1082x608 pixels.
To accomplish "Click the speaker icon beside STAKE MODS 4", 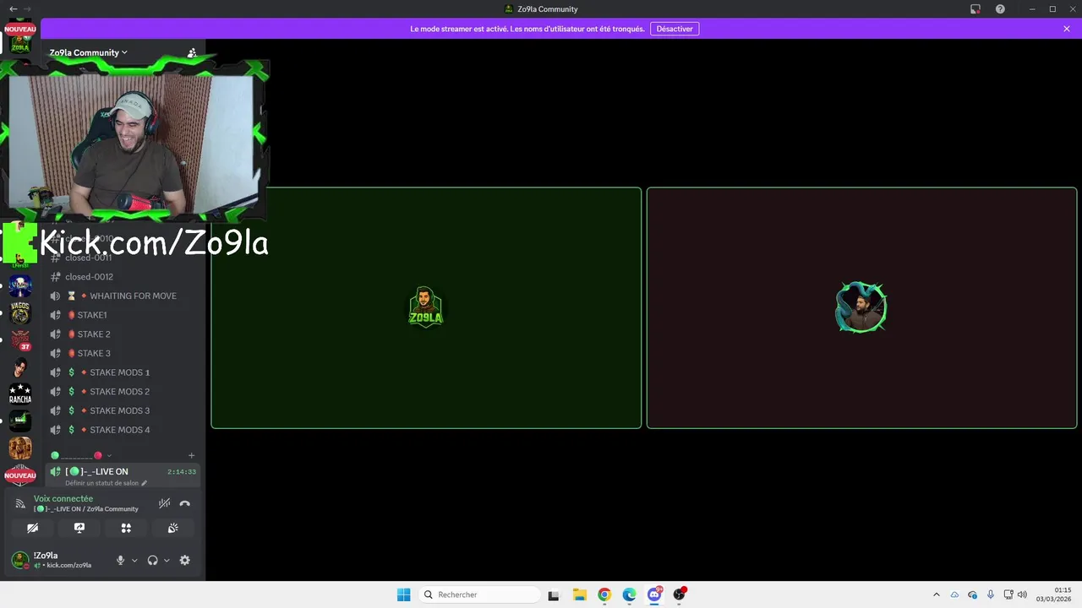I will tap(56, 430).
